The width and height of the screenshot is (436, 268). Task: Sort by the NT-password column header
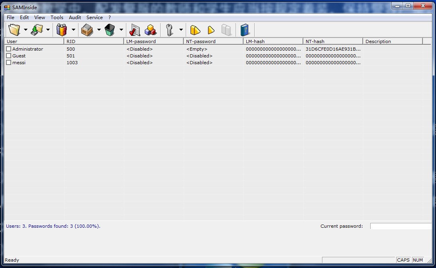(x=213, y=41)
